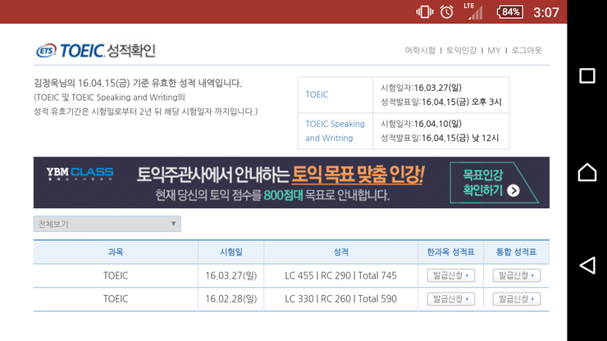Screen dimensions: 607x341
Task: Click the 800점대 text in the banner
Action: coord(283,195)
